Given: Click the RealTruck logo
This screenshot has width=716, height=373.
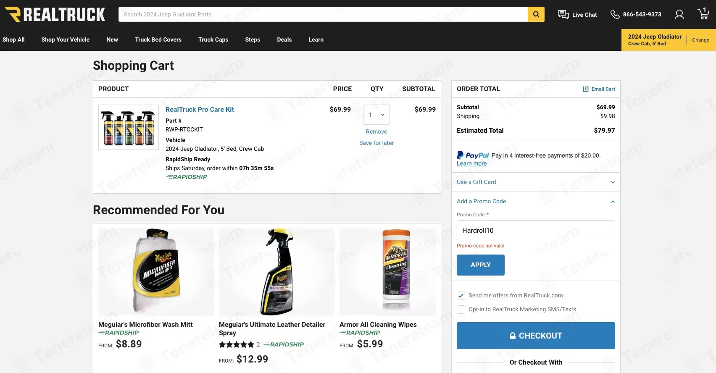Looking at the screenshot, I should tap(55, 14).
